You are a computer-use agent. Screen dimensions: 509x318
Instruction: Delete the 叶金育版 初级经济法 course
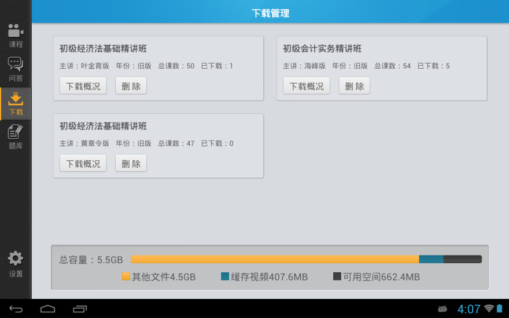[x=131, y=86]
